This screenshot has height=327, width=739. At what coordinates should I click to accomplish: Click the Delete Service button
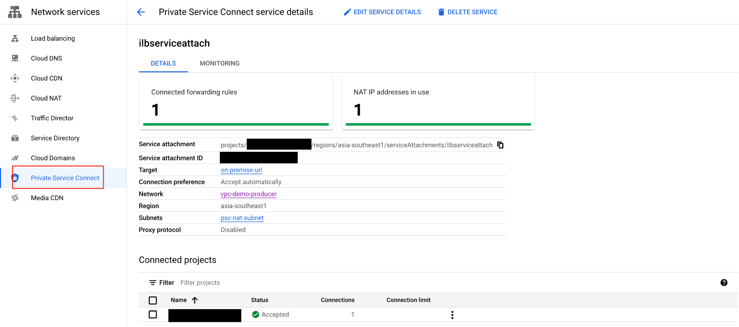pyautogui.click(x=468, y=12)
